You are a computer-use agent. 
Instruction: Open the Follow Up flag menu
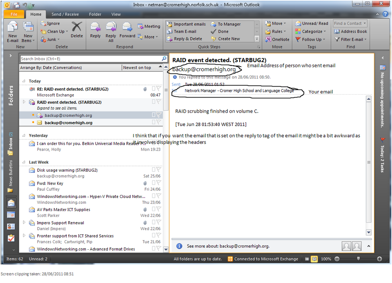310,39
